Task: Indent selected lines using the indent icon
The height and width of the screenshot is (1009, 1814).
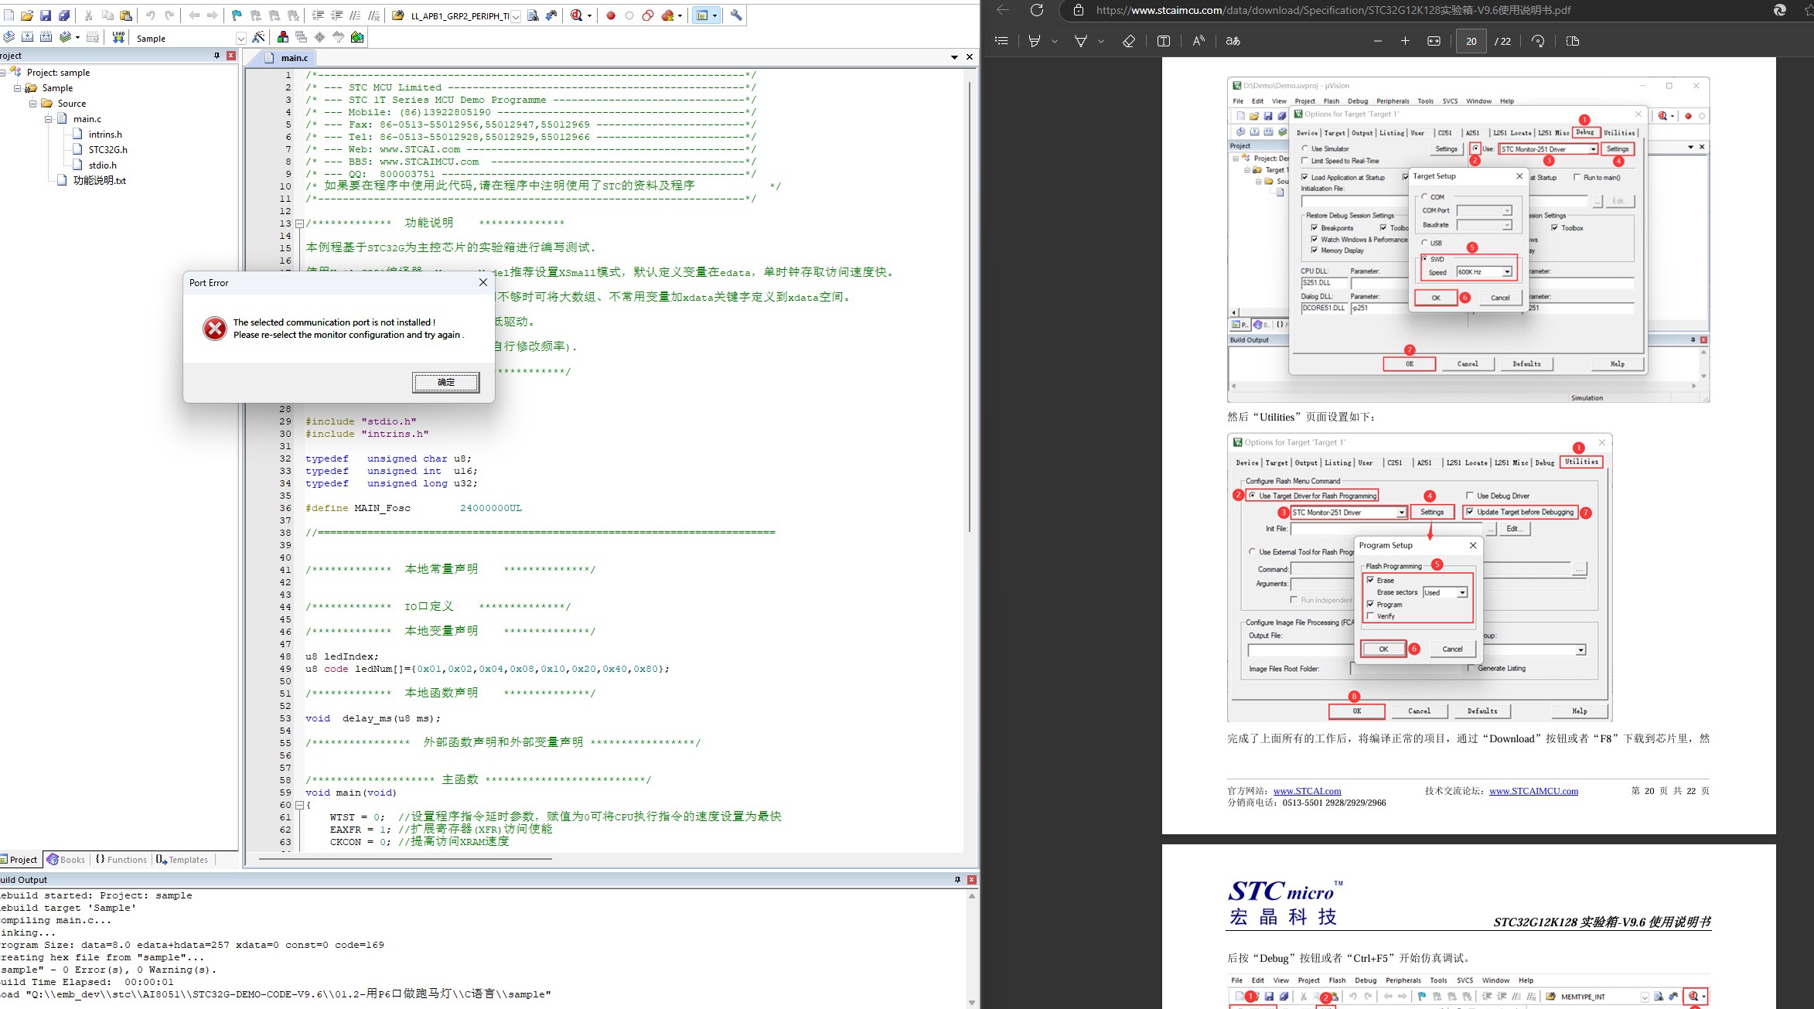Action: (x=318, y=15)
